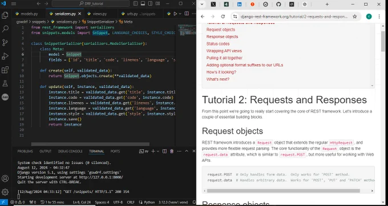Screen dimensions: 388x206
Task: Open the run options dropdown arrow
Action: [x=180, y=14]
